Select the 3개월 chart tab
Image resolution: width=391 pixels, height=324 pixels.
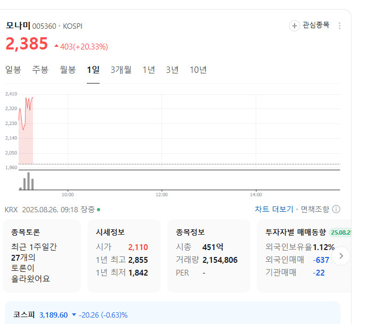(121, 70)
